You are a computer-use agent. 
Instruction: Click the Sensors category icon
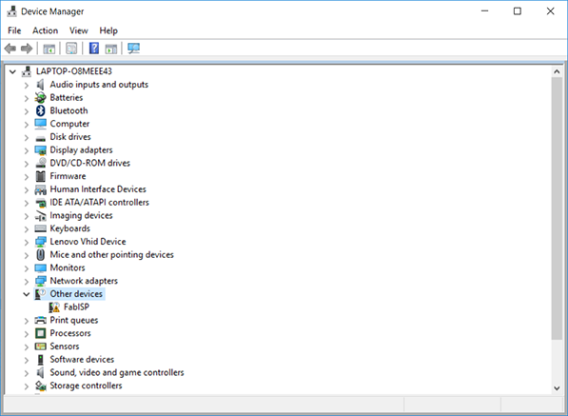pyautogui.click(x=41, y=347)
